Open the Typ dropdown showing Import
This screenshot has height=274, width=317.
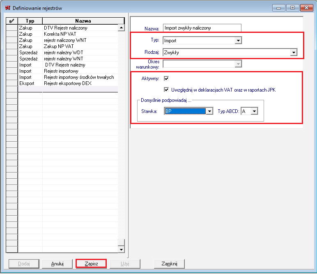[x=238, y=40]
